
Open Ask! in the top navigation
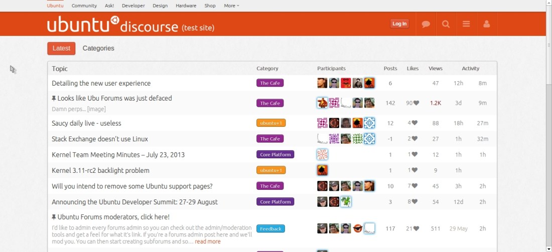(109, 6)
